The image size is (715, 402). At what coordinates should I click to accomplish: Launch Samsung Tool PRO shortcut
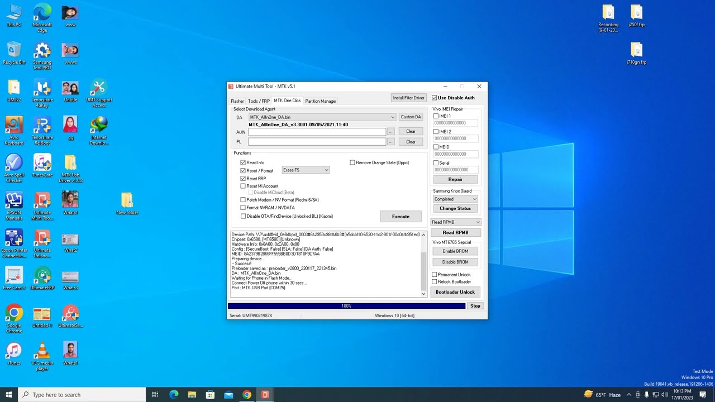[42, 56]
